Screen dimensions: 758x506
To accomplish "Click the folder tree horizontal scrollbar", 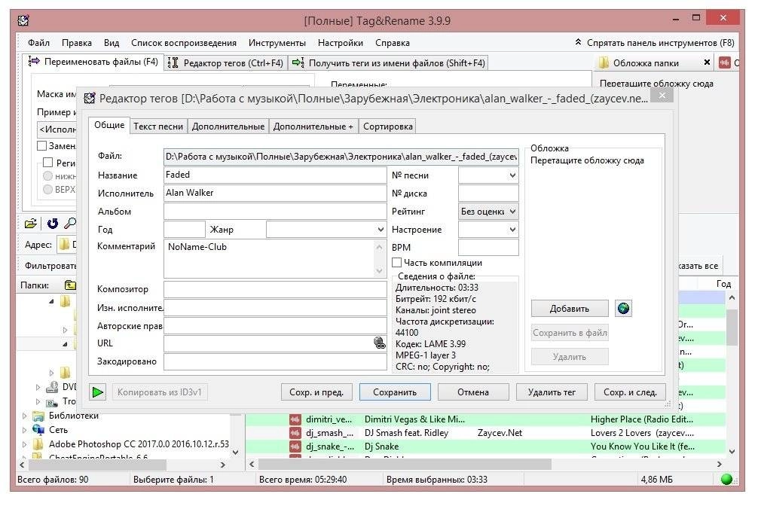I will point(98,465).
